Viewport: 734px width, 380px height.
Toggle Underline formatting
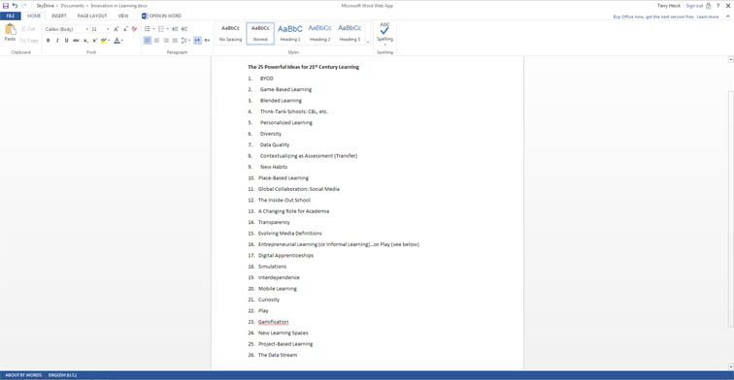point(66,41)
